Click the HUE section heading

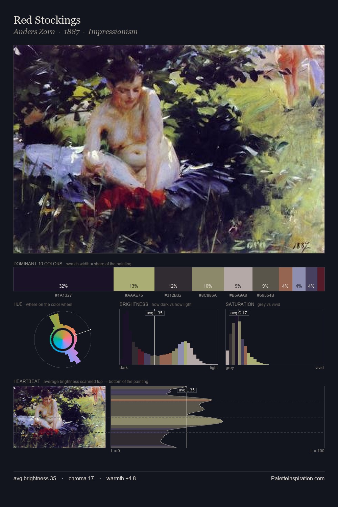[18, 304]
